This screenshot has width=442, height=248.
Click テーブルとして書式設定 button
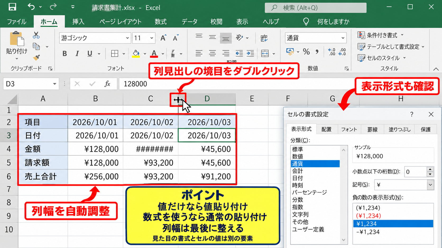click(x=391, y=47)
